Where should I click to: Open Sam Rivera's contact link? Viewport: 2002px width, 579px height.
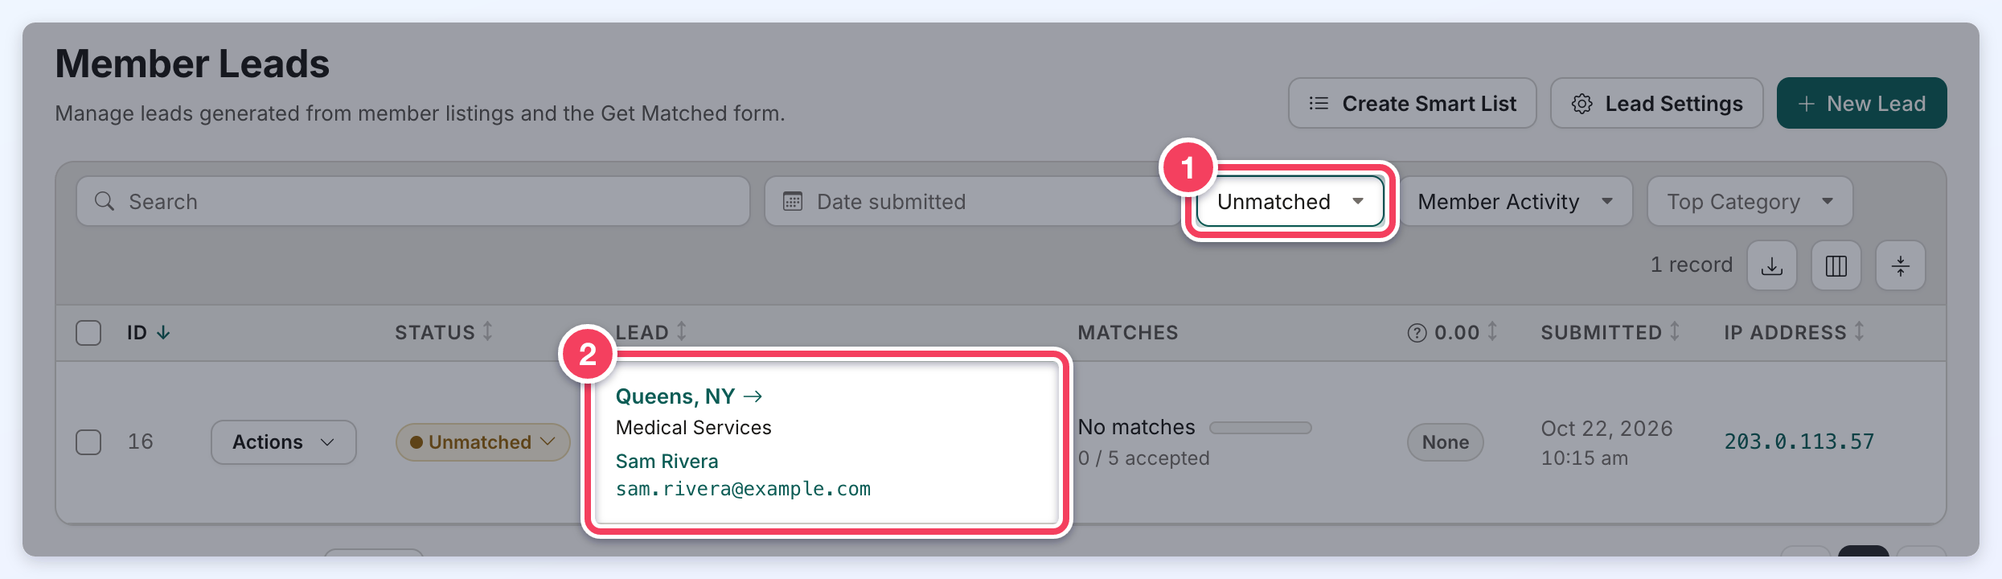coord(667,462)
